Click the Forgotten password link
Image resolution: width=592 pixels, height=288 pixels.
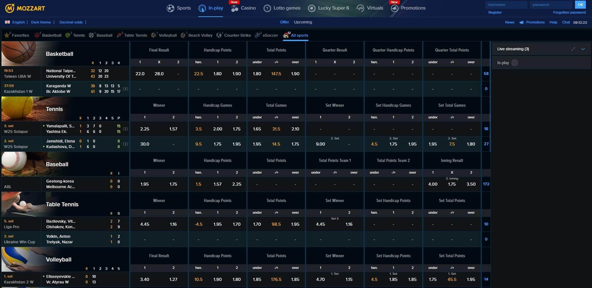[x=569, y=12]
